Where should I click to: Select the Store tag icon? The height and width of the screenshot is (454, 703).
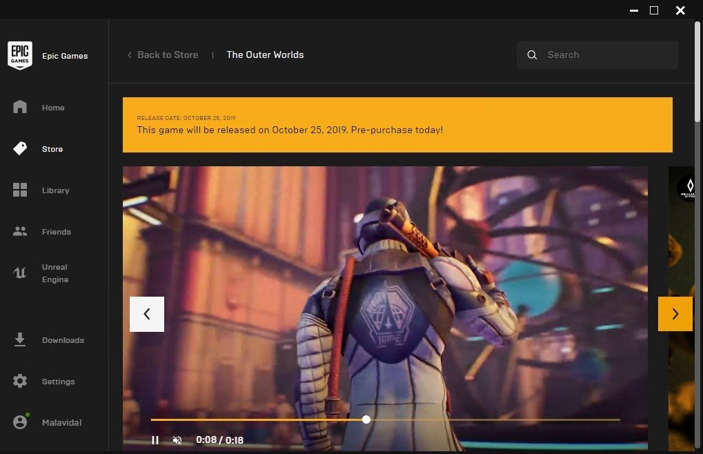(20, 148)
